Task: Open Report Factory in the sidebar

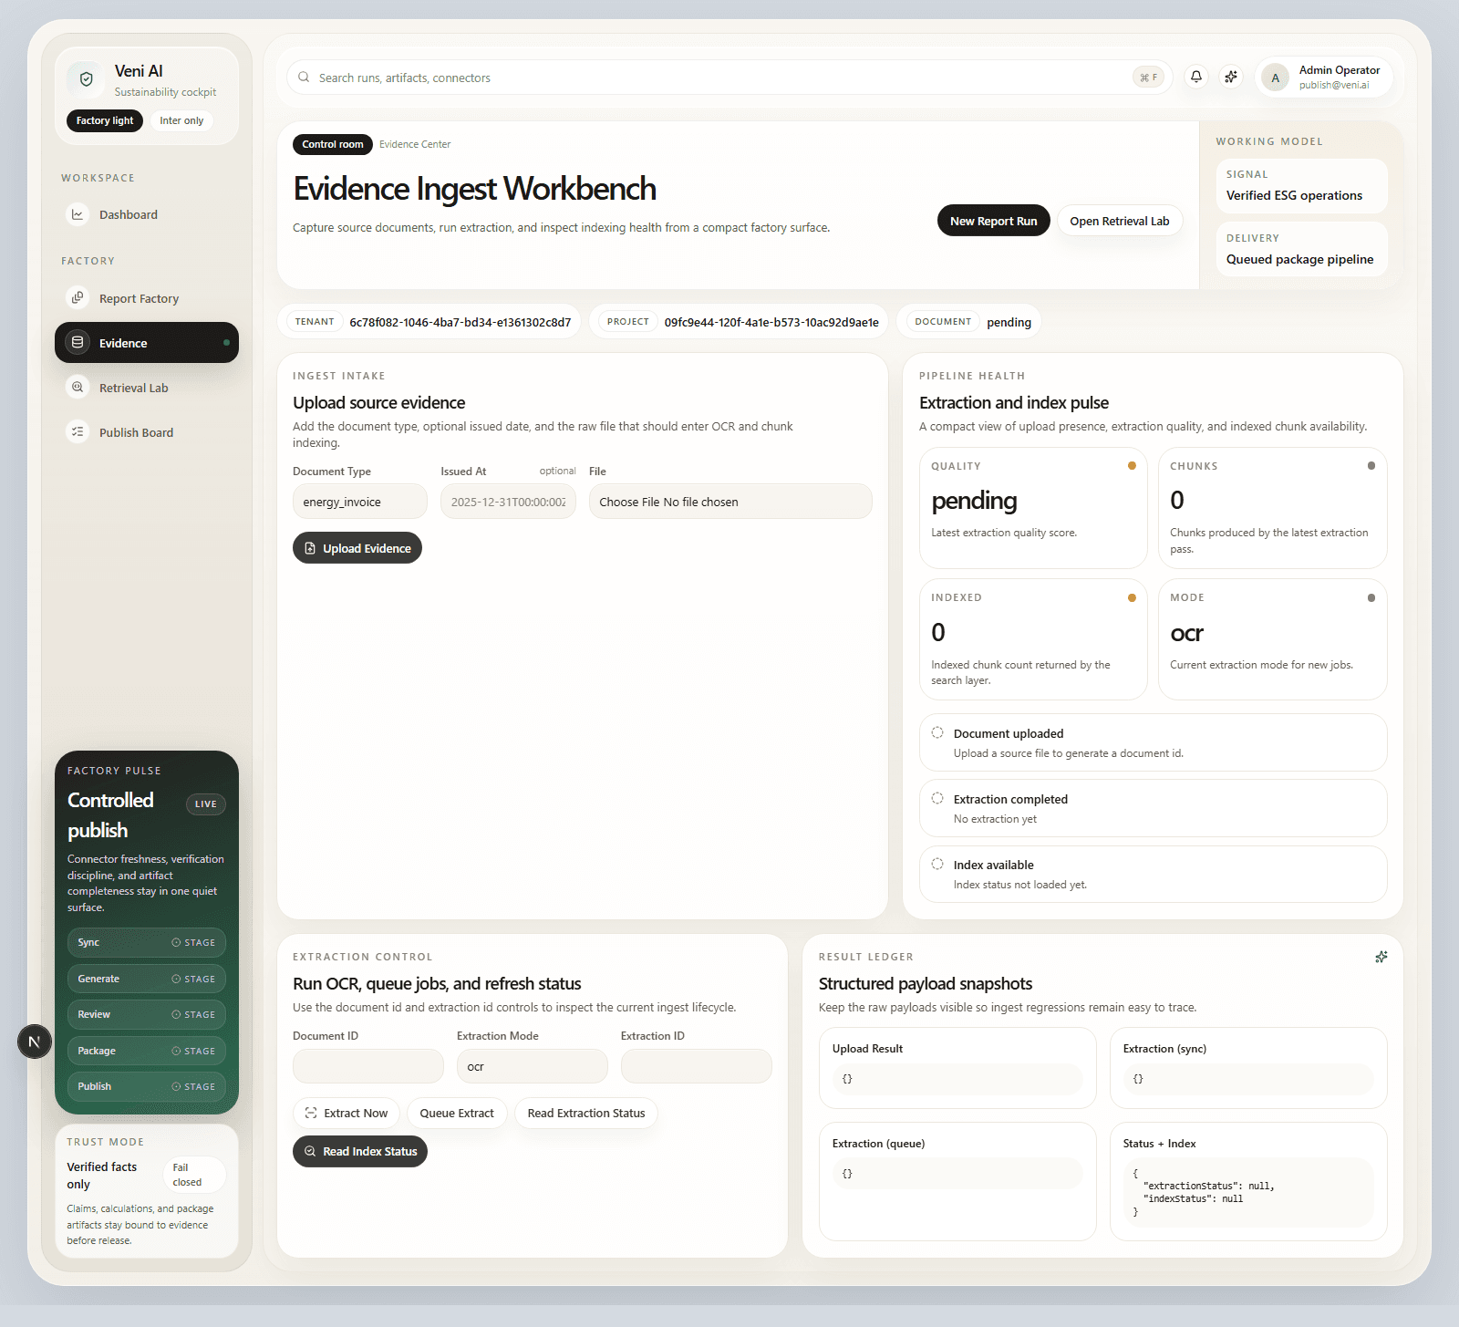Action: (139, 298)
